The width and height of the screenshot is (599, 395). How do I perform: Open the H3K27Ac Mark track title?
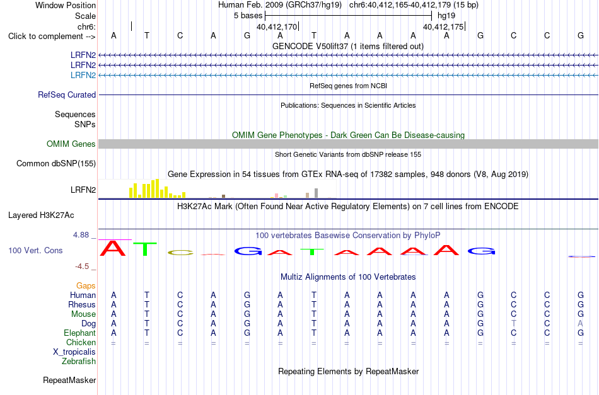pyautogui.click(x=348, y=207)
